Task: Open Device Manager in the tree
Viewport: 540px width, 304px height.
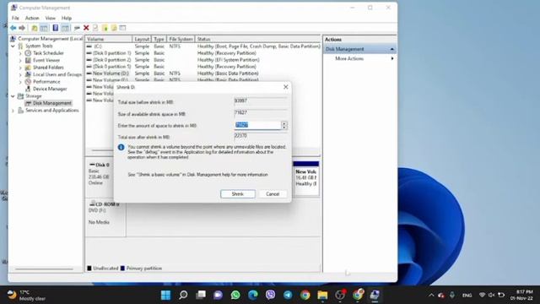Action: pos(50,89)
